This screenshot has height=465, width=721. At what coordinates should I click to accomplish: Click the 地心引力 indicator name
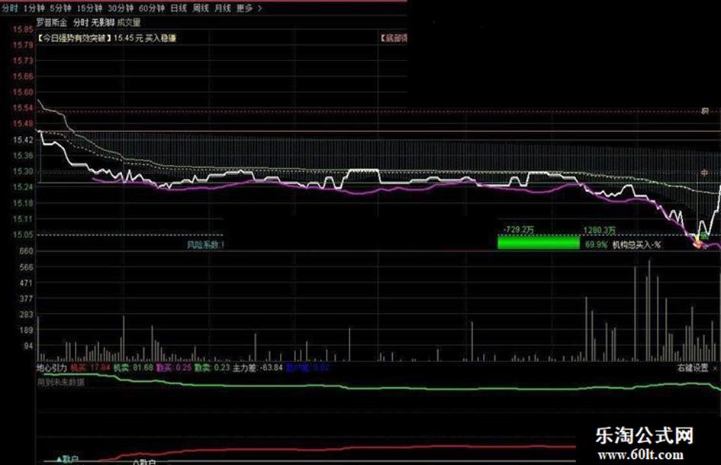click(52, 368)
